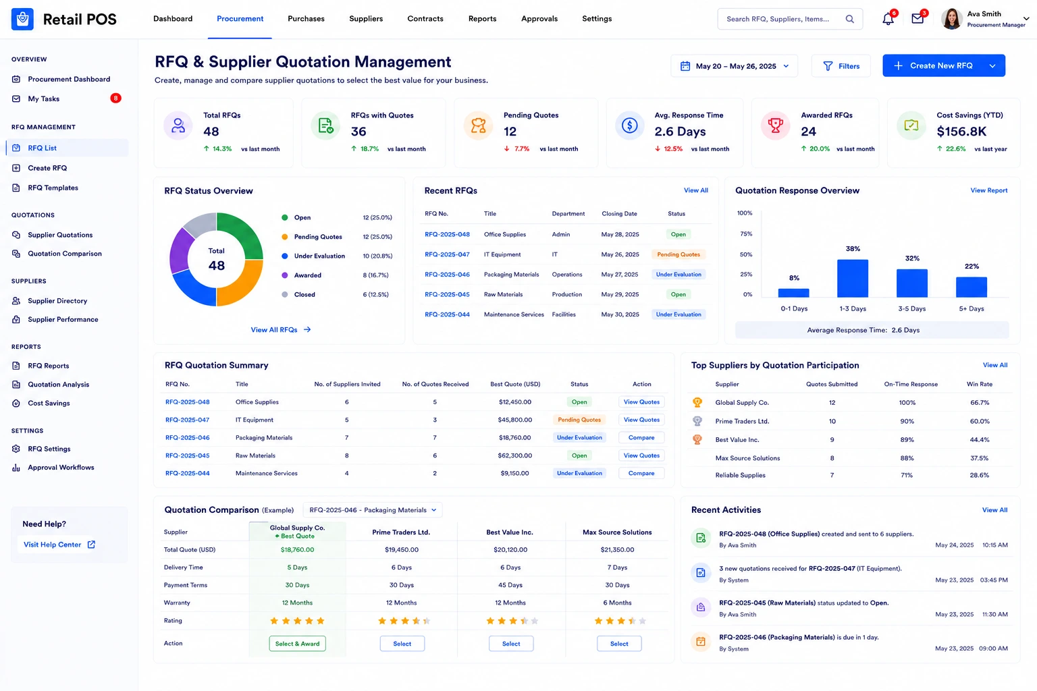Click the Pending Quotes card icon

tap(478, 126)
